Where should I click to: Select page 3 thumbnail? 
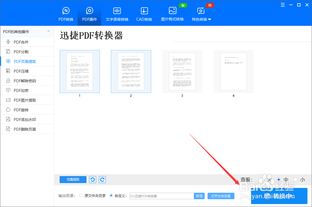[182, 71]
